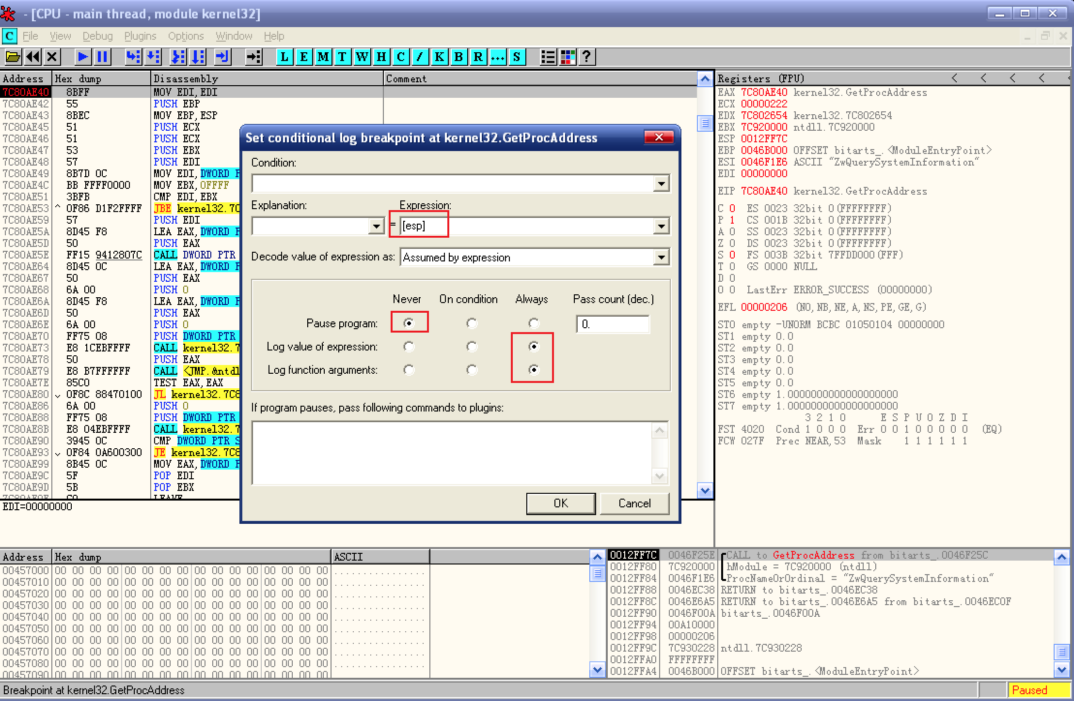This screenshot has height=701, width=1074.
Task: Open the Plugins menu
Action: click(x=140, y=36)
